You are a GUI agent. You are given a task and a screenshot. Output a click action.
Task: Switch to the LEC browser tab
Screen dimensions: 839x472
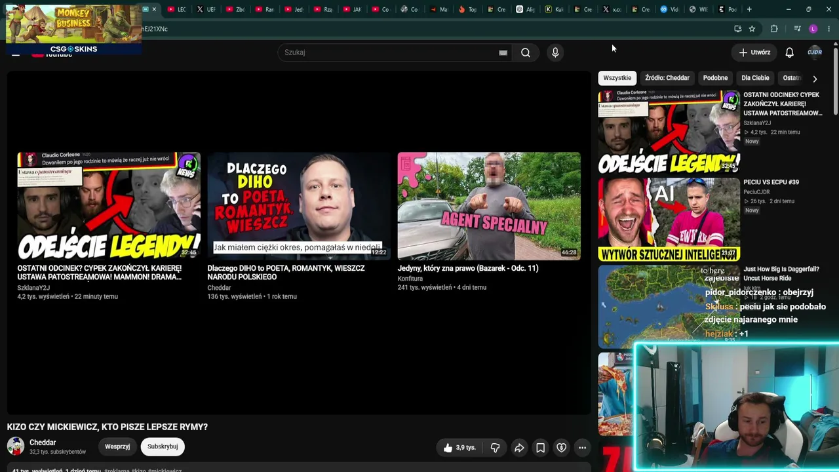coord(177,9)
